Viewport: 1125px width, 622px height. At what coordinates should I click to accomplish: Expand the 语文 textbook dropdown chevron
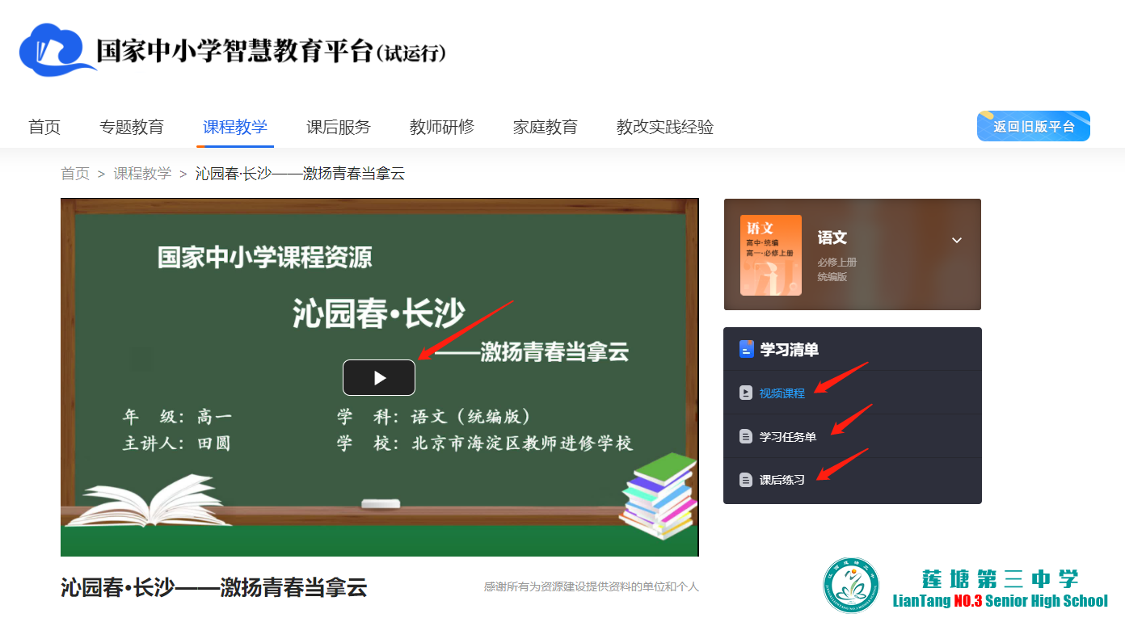tap(957, 240)
